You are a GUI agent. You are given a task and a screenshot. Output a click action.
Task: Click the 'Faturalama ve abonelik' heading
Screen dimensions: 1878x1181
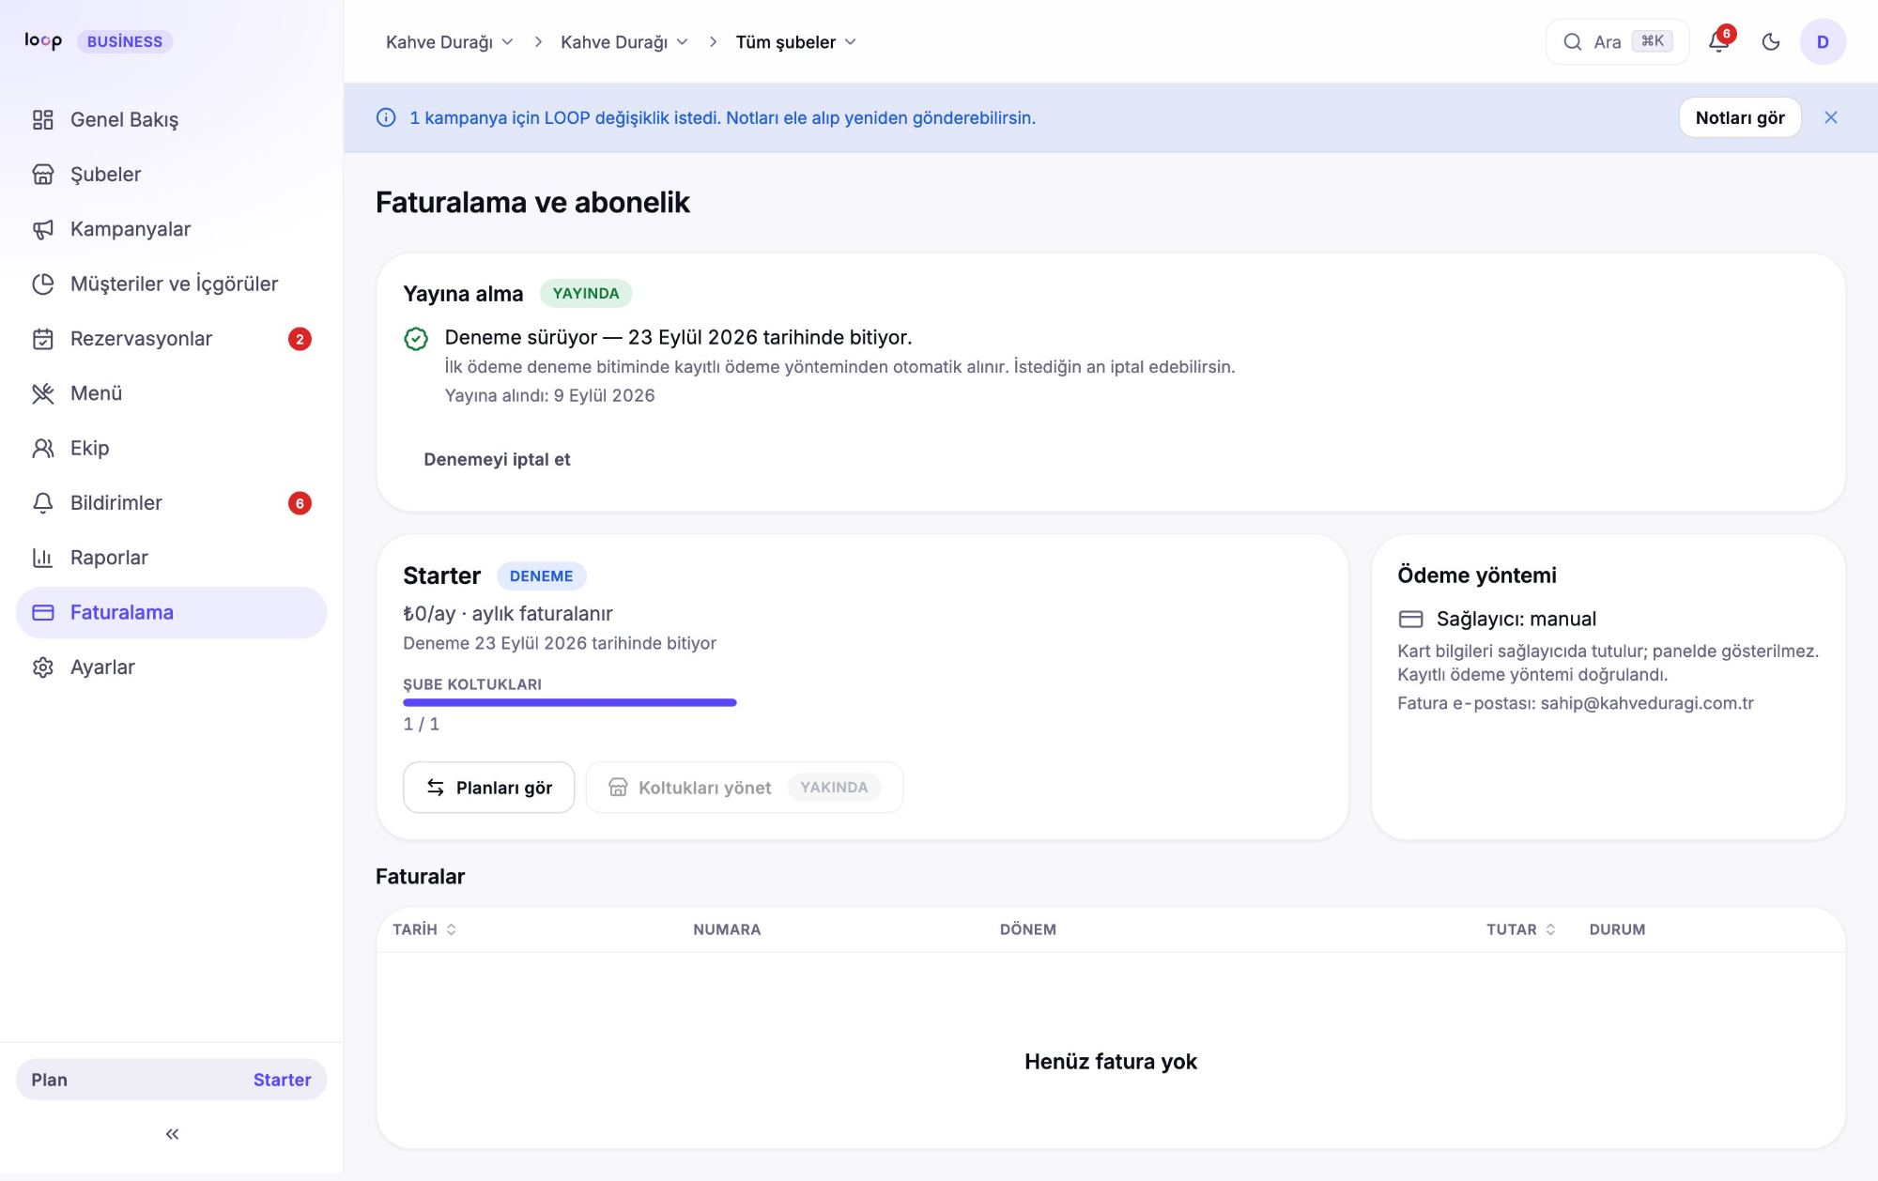pyautogui.click(x=532, y=202)
